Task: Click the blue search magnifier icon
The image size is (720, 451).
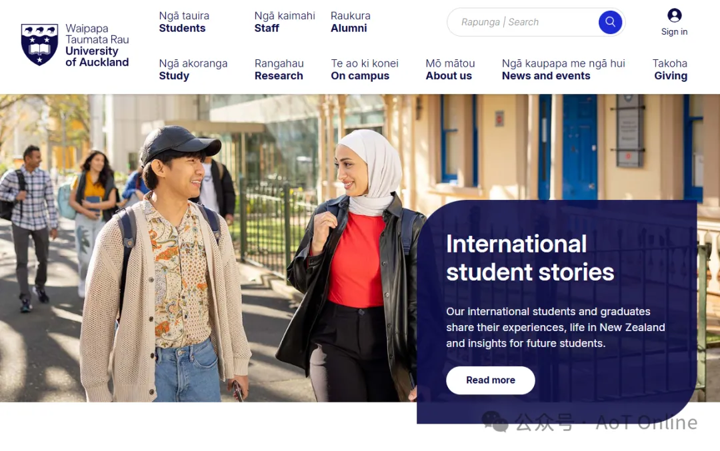Action: tap(610, 21)
